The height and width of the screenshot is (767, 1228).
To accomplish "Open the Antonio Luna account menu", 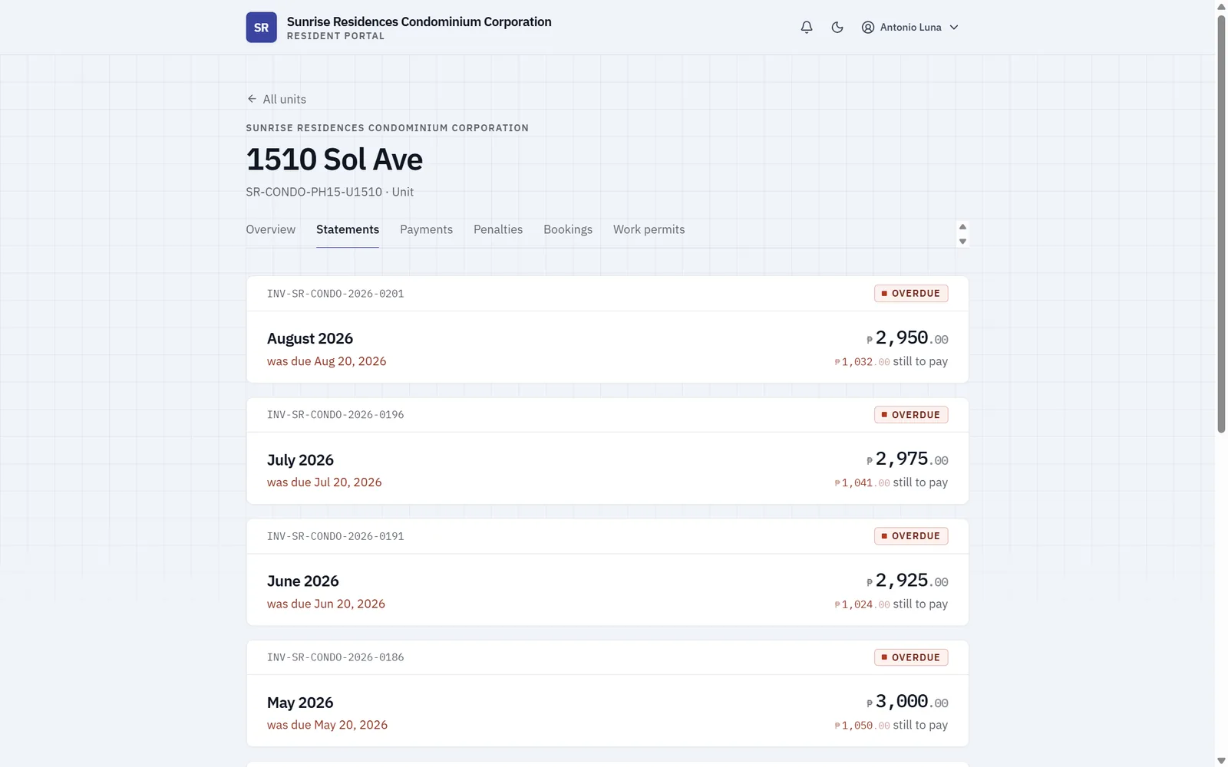I will coord(910,27).
